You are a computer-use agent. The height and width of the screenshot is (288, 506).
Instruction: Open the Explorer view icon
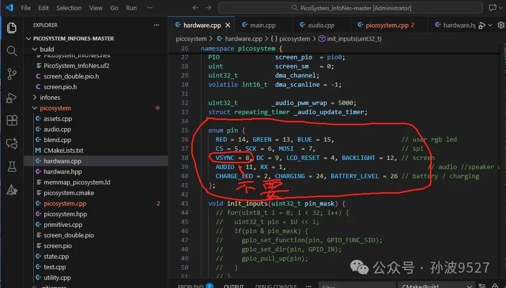click(x=12, y=28)
